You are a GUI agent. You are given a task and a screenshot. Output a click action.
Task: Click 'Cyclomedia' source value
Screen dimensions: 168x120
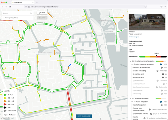163,87
